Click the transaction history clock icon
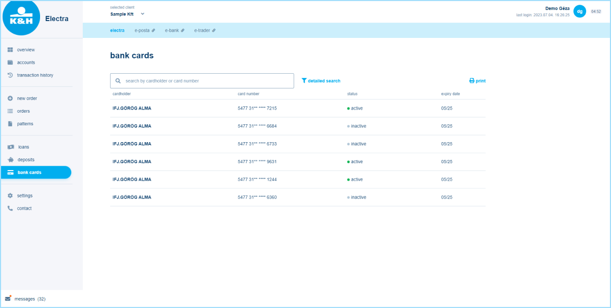The width and height of the screenshot is (611, 308). (10, 75)
